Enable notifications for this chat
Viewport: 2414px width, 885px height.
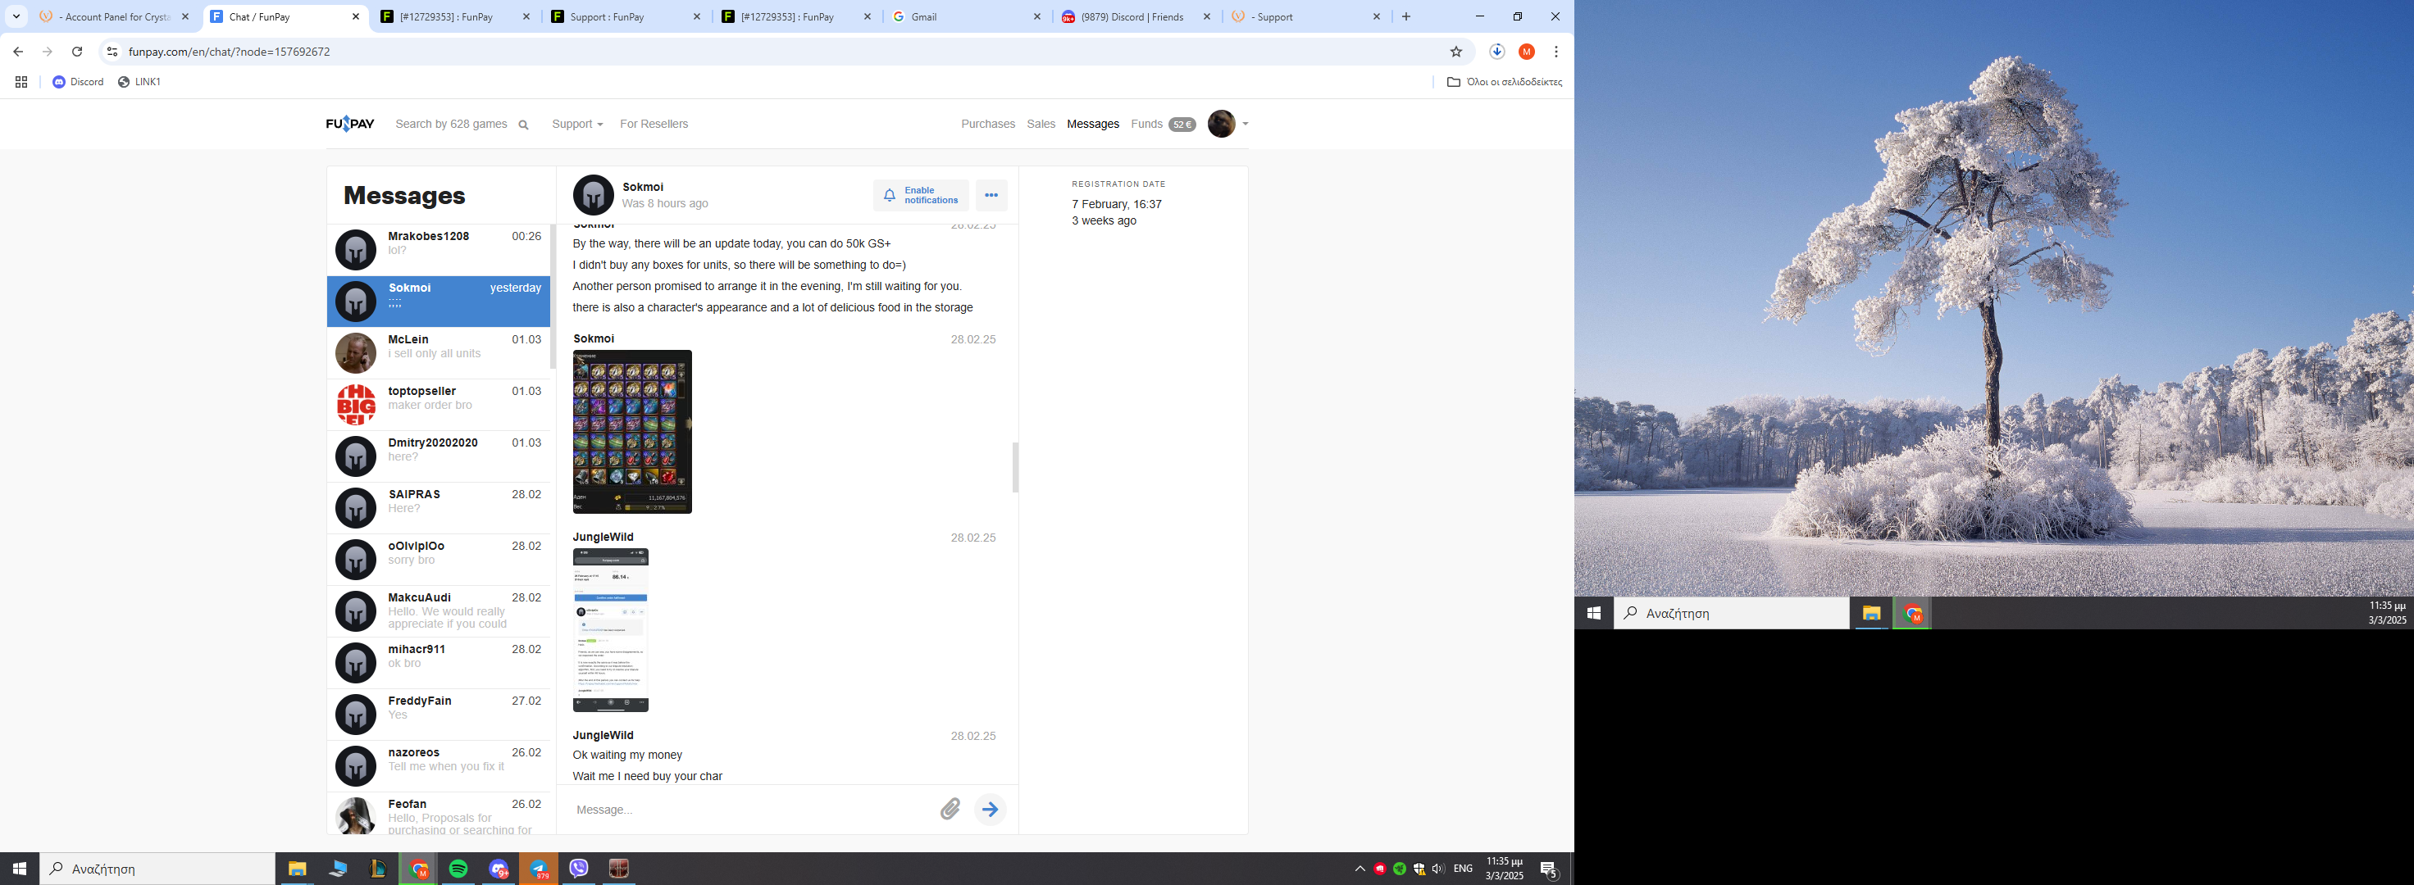pos(920,196)
